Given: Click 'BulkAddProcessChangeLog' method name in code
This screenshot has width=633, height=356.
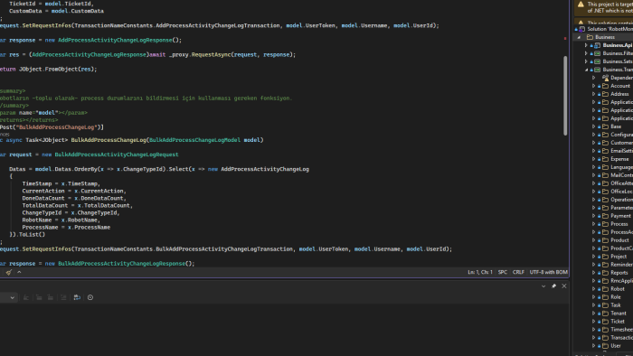Looking at the screenshot, I should point(109,140).
